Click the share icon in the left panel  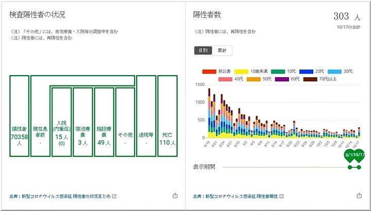[x=175, y=196]
